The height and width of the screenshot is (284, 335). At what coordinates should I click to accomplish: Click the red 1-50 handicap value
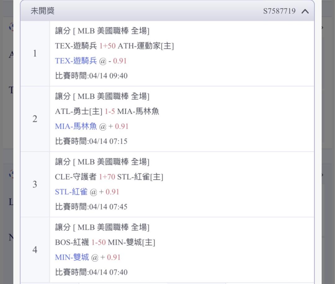tap(99, 242)
